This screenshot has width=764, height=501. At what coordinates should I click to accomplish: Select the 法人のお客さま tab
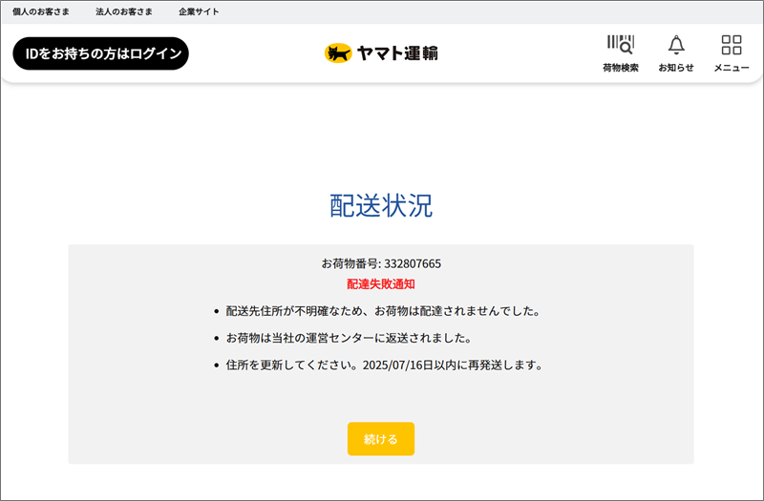point(124,11)
